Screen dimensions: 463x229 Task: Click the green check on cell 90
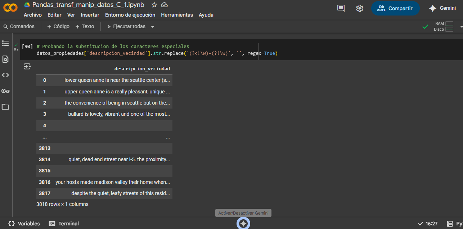(16, 45)
